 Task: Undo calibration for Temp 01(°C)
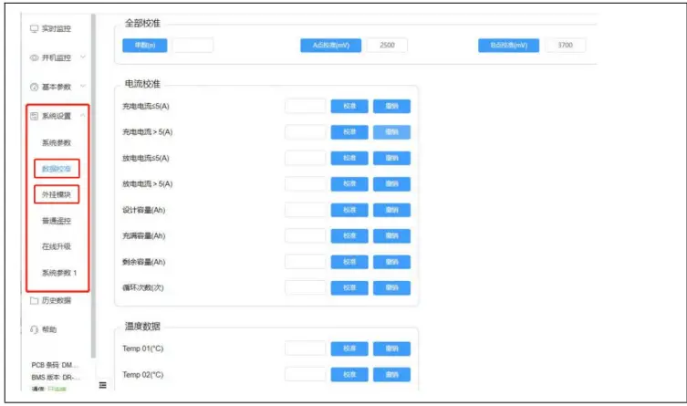(391, 349)
